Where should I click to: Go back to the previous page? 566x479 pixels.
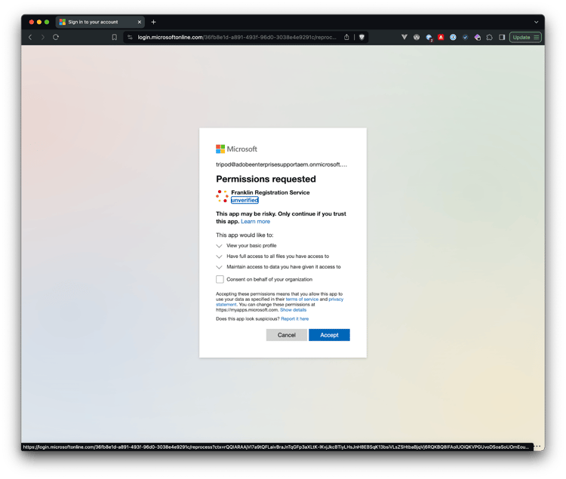30,37
